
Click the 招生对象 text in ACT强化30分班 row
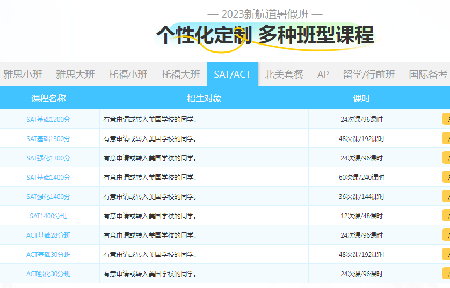pos(150,274)
